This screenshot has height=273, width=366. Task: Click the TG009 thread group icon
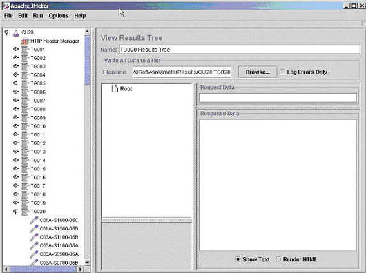point(25,118)
